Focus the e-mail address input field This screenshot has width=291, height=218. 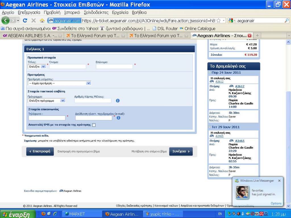[94, 118]
